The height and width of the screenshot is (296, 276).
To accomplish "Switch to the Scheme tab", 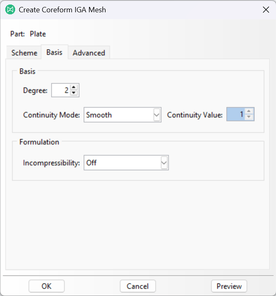I will [24, 53].
